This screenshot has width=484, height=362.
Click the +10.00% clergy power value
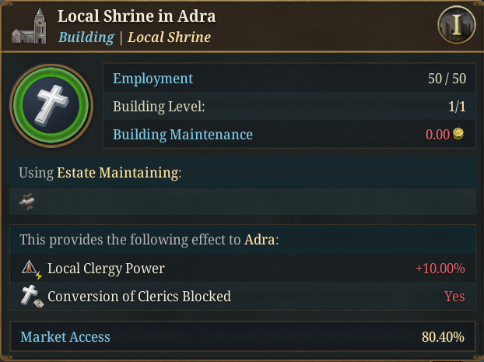tap(440, 269)
